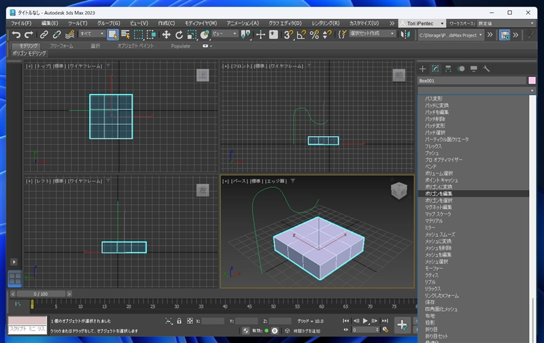Toggle the 3D Snaps button

pos(288,35)
